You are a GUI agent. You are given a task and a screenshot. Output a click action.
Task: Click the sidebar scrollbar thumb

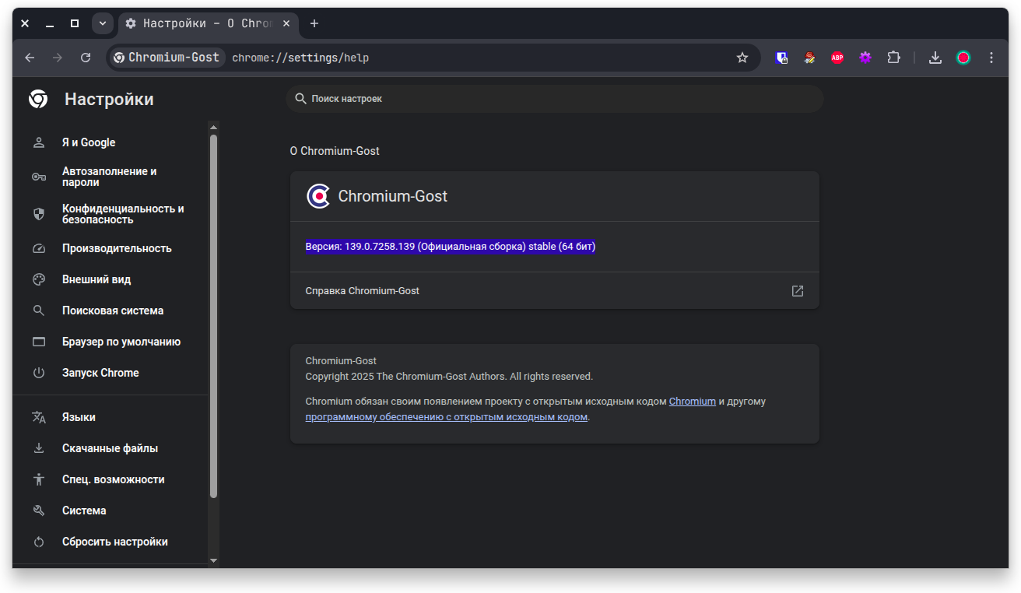[213, 316]
